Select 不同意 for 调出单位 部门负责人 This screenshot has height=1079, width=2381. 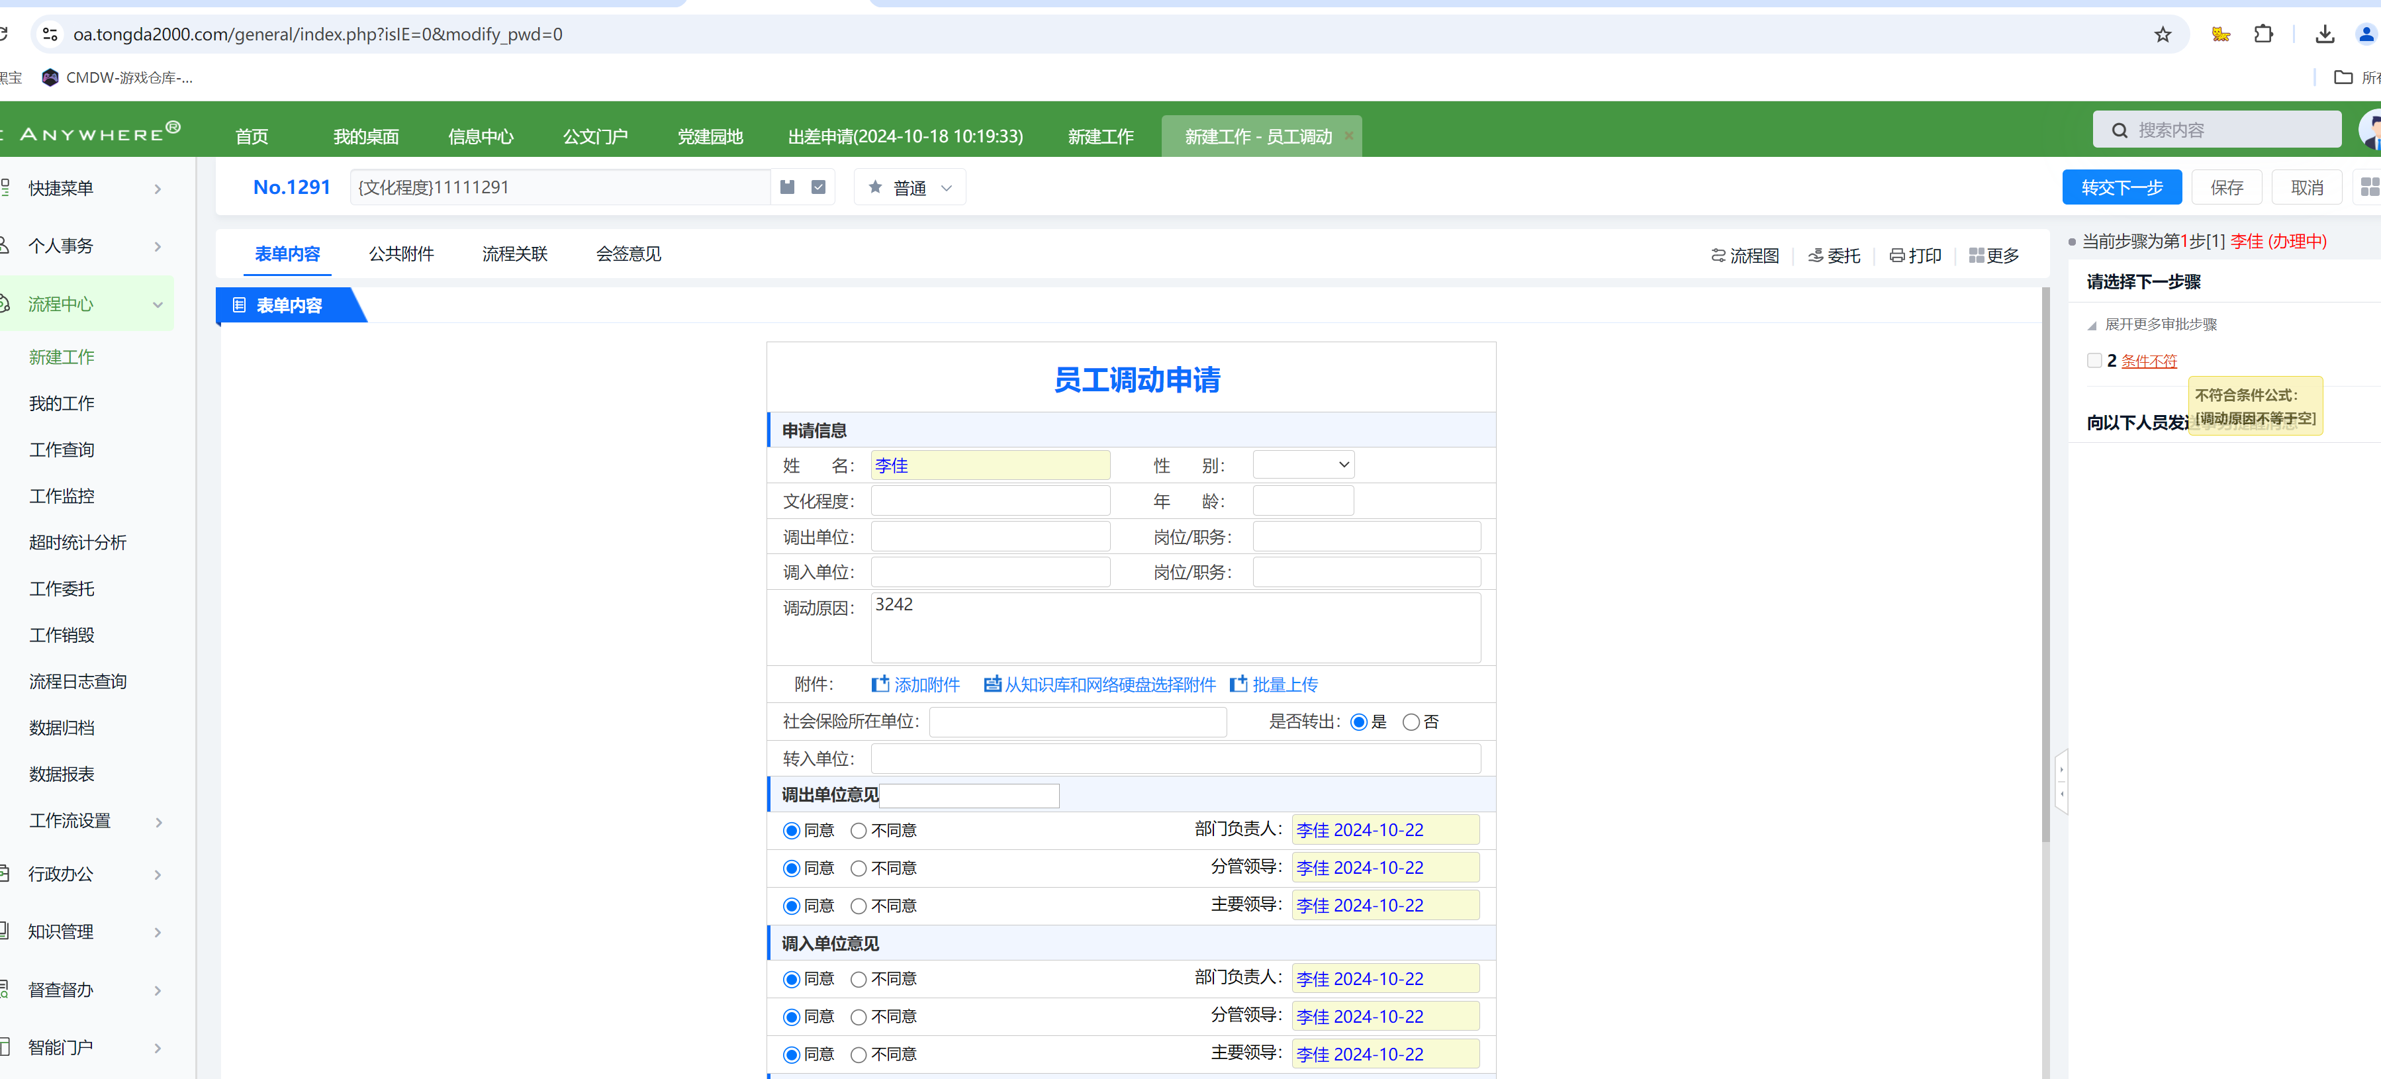click(859, 831)
